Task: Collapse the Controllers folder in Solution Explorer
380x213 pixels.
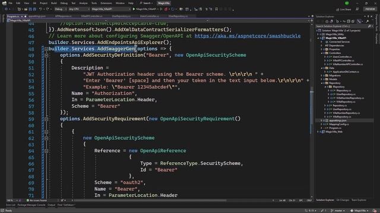Action: coord(322,53)
